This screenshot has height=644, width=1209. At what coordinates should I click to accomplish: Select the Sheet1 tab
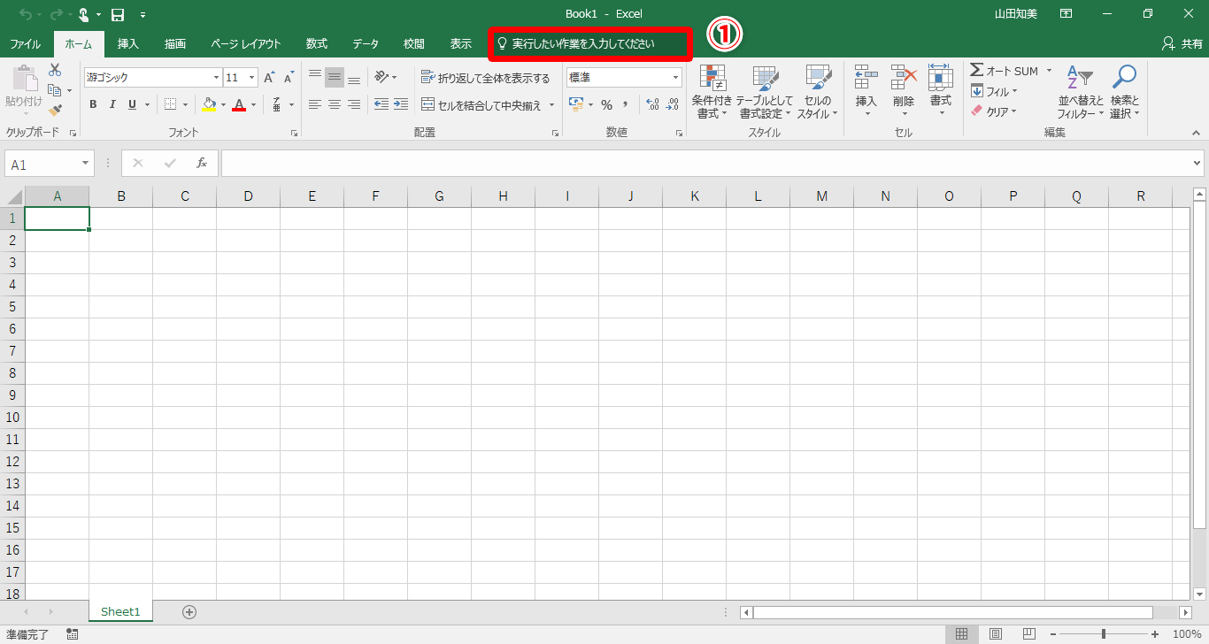120,611
